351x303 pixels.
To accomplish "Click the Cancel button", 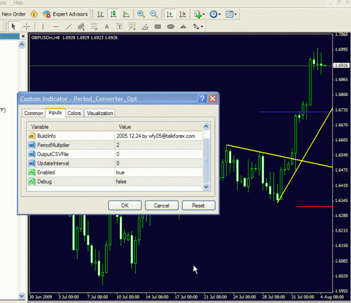I will [162, 205].
